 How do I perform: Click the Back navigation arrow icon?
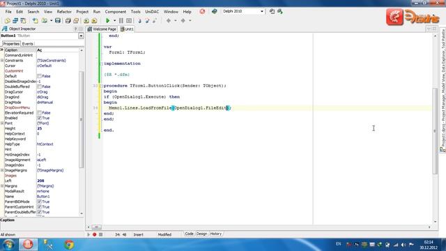169,20
